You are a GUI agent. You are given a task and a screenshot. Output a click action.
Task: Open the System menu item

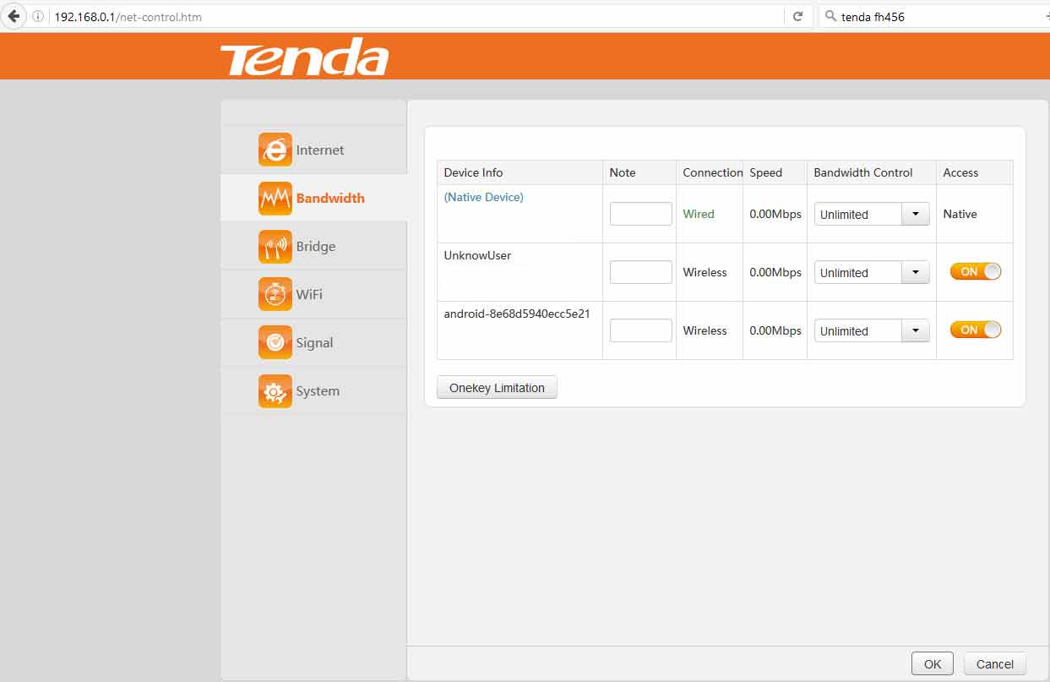click(x=313, y=390)
